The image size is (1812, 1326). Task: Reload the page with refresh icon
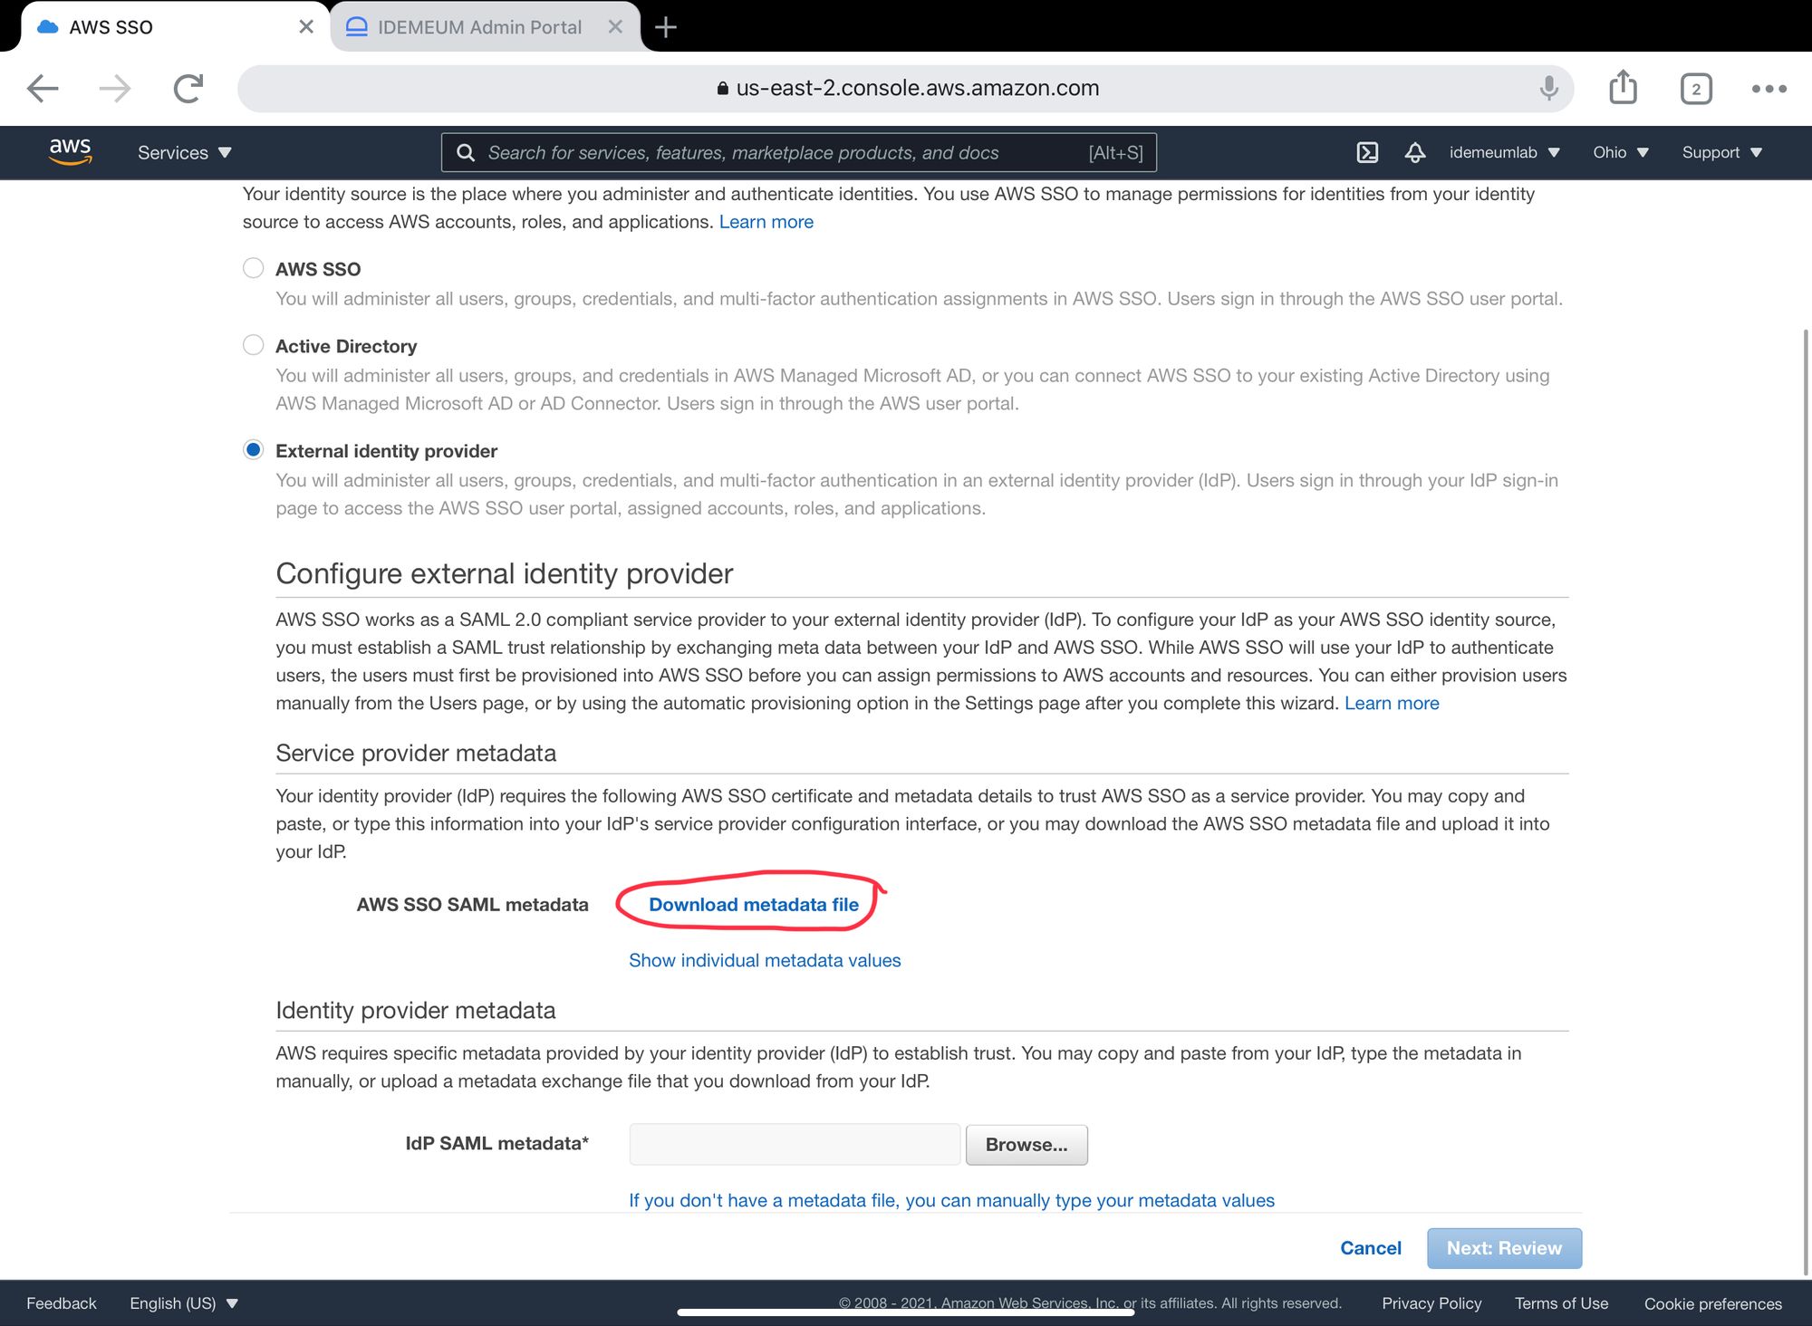coord(188,88)
